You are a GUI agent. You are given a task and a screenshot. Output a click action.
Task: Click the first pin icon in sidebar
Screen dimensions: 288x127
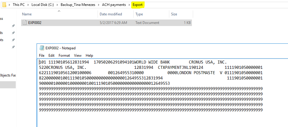point(13,26)
